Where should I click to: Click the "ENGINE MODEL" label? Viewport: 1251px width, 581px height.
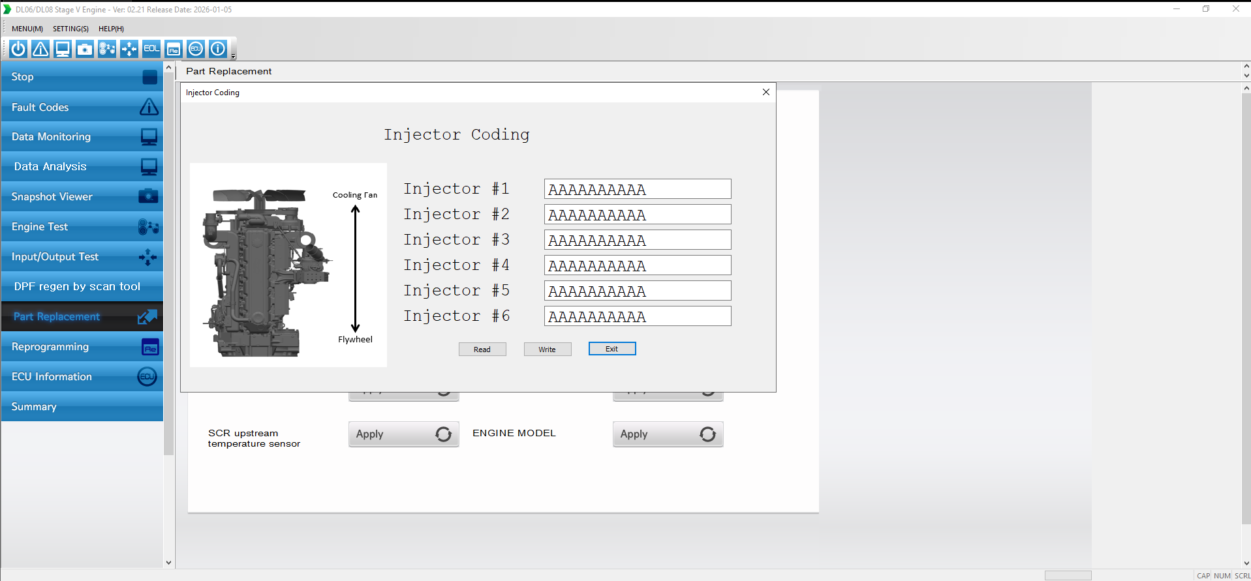pyautogui.click(x=514, y=433)
